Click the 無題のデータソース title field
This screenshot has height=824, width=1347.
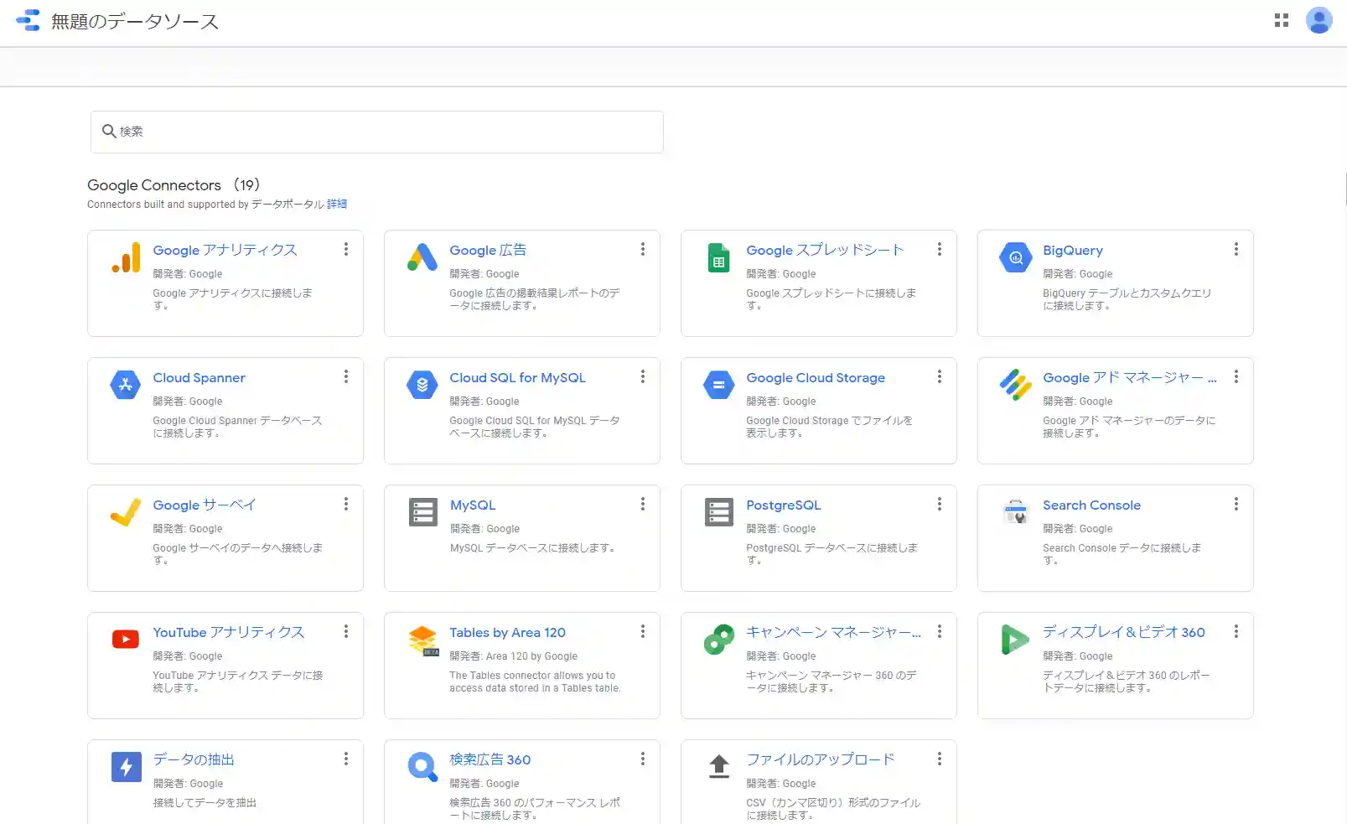135,22
